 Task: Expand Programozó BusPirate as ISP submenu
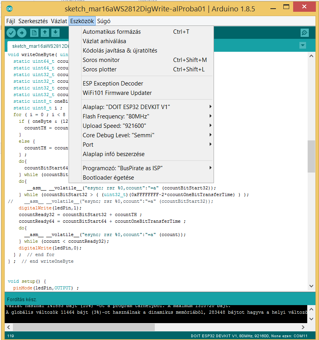141,168
